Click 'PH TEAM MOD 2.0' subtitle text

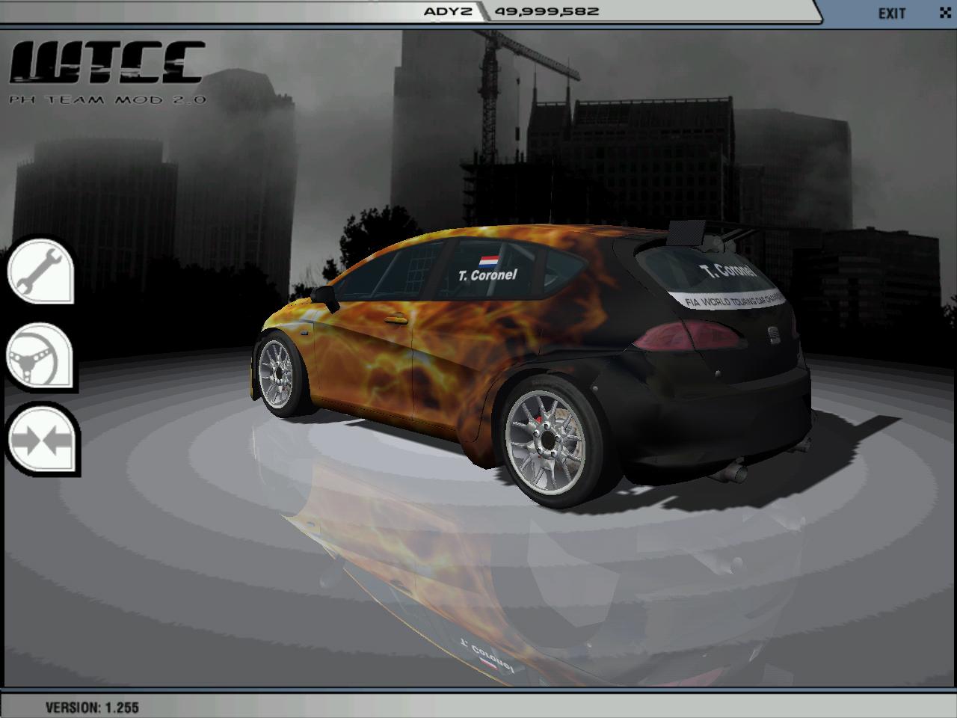tap(108, 99)
